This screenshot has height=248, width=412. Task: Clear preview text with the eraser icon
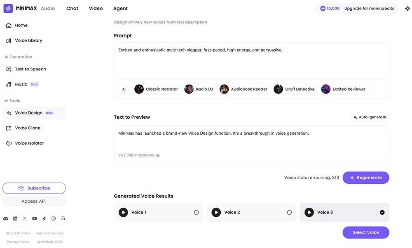coord(158,155)
